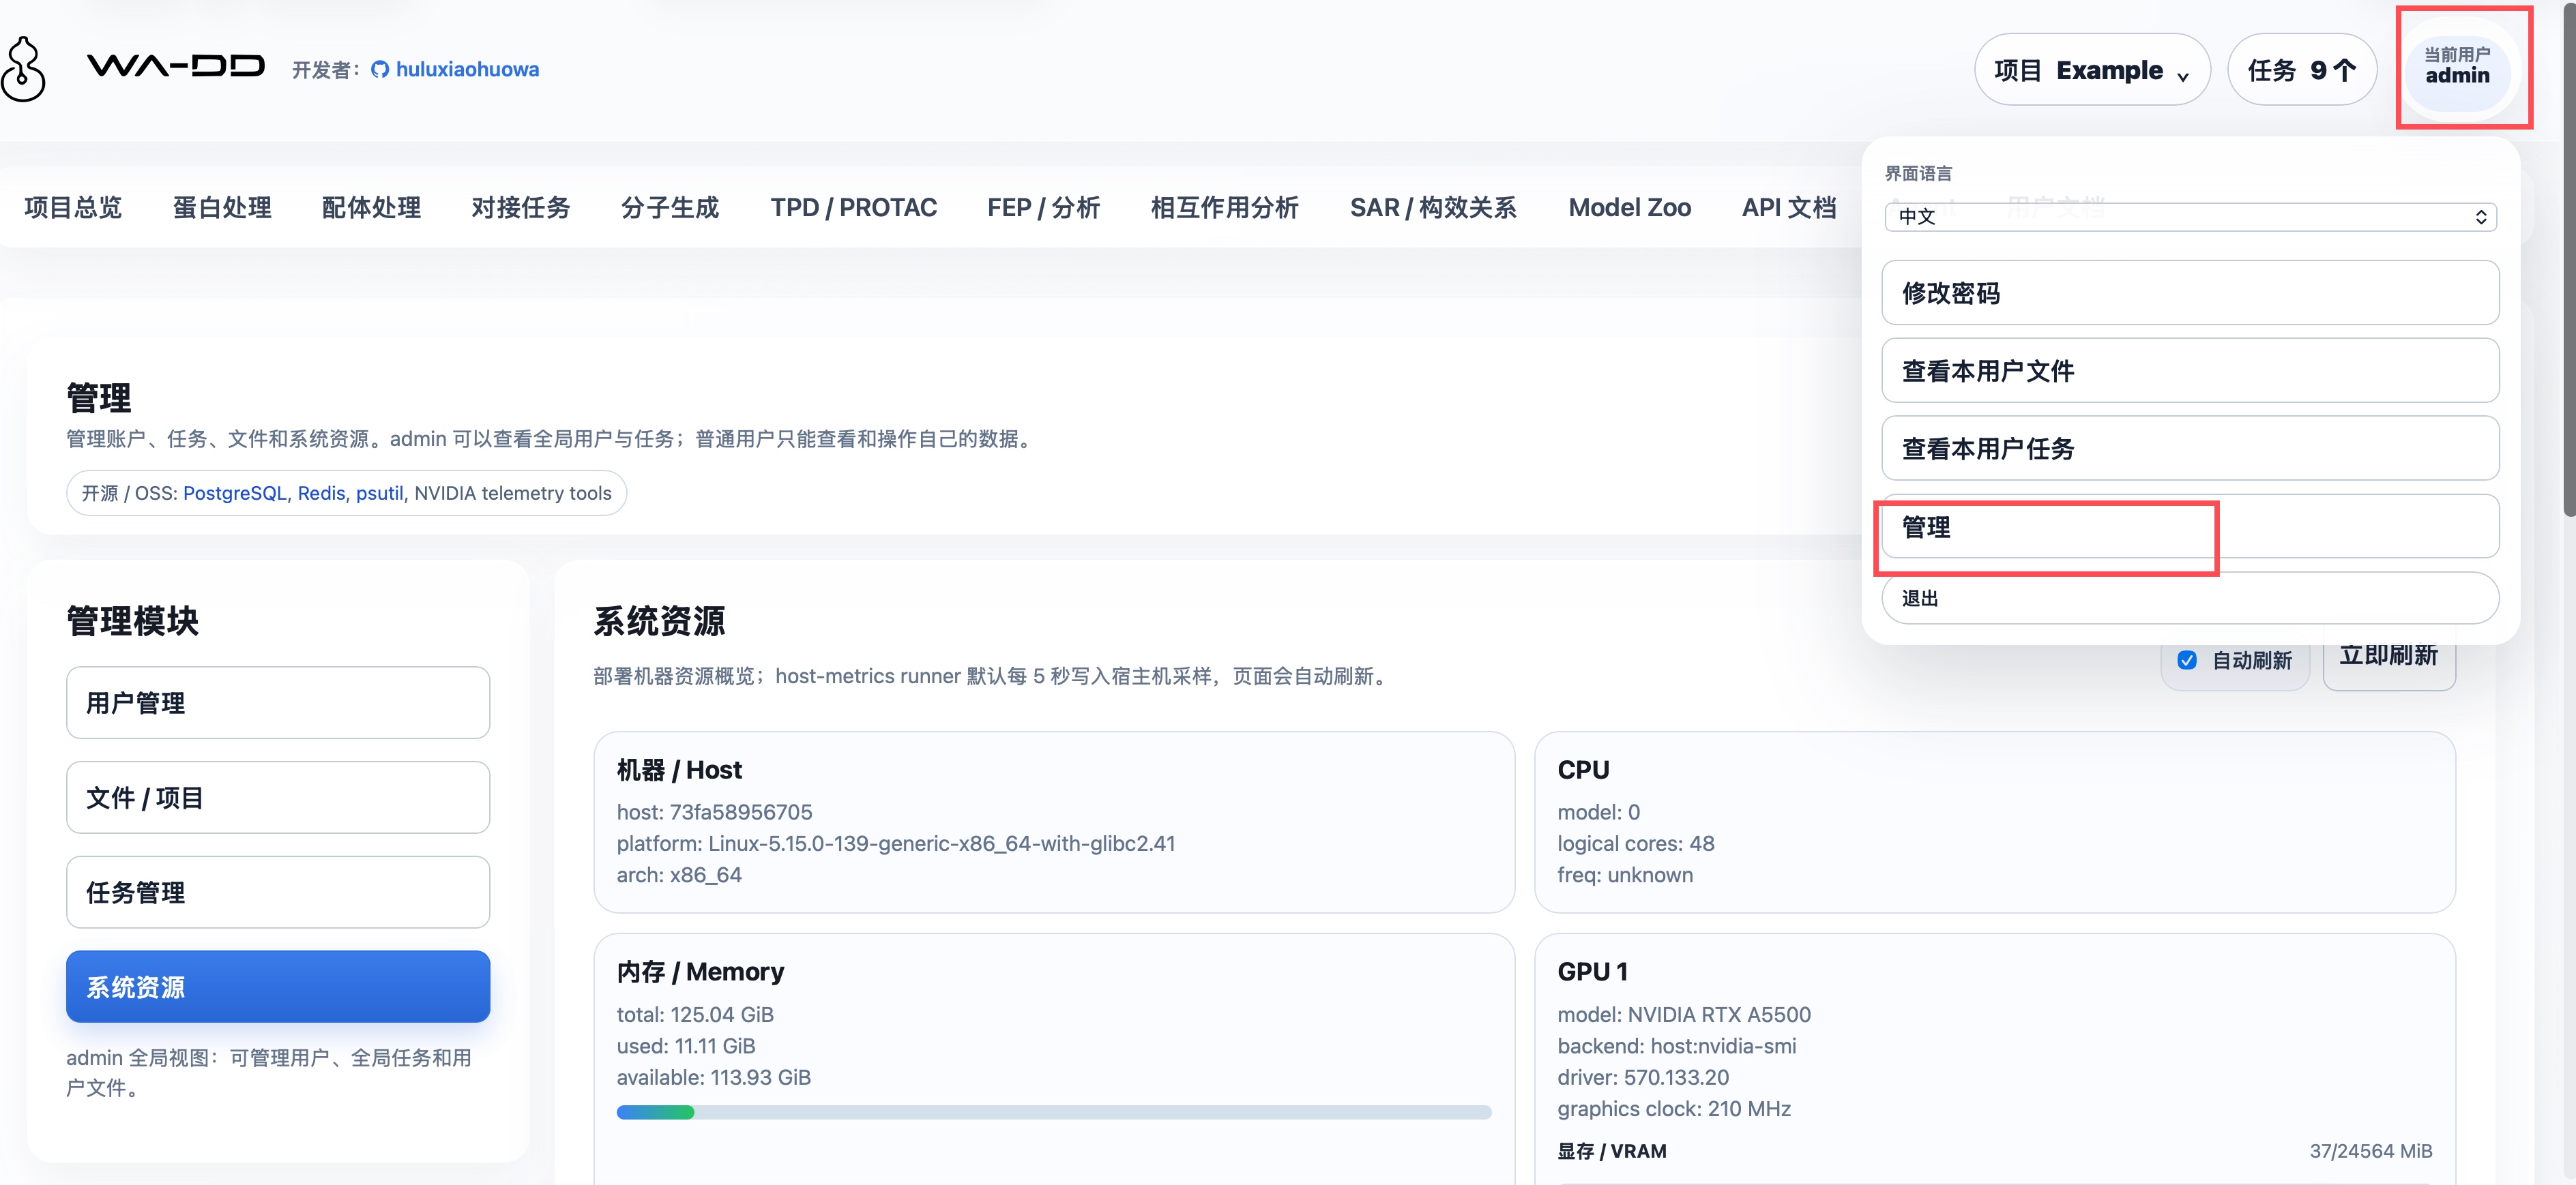Image resolution: width=2576 pixels, height=1185 pixels.
Task: Click the WA-DD gourd logo icon
Action: [x=22, y=69]
